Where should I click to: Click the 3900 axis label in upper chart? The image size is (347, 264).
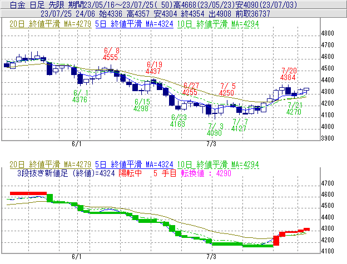pyautogui.click(x=328, y=138)
